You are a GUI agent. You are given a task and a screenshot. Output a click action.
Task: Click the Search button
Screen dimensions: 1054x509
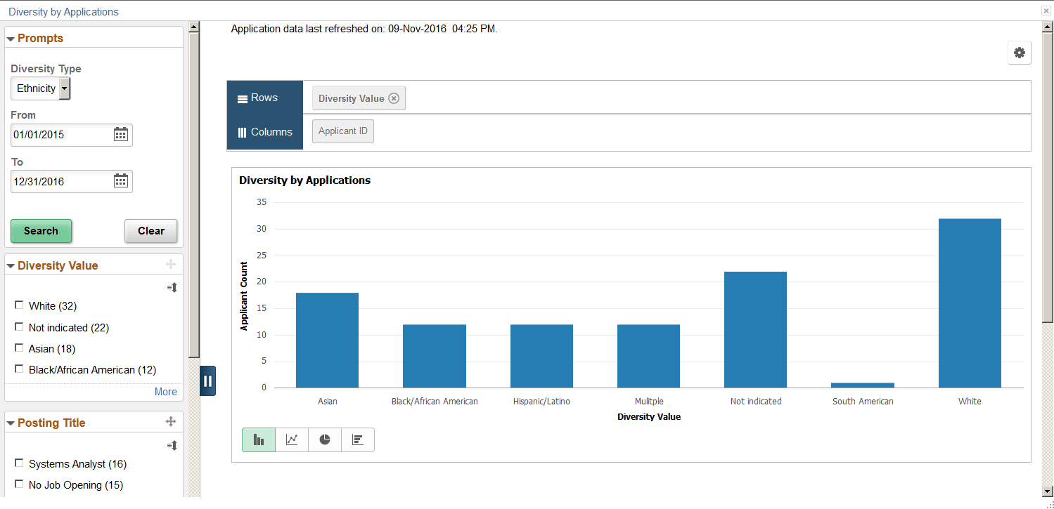pyautogui.click(x=41, y=231)
